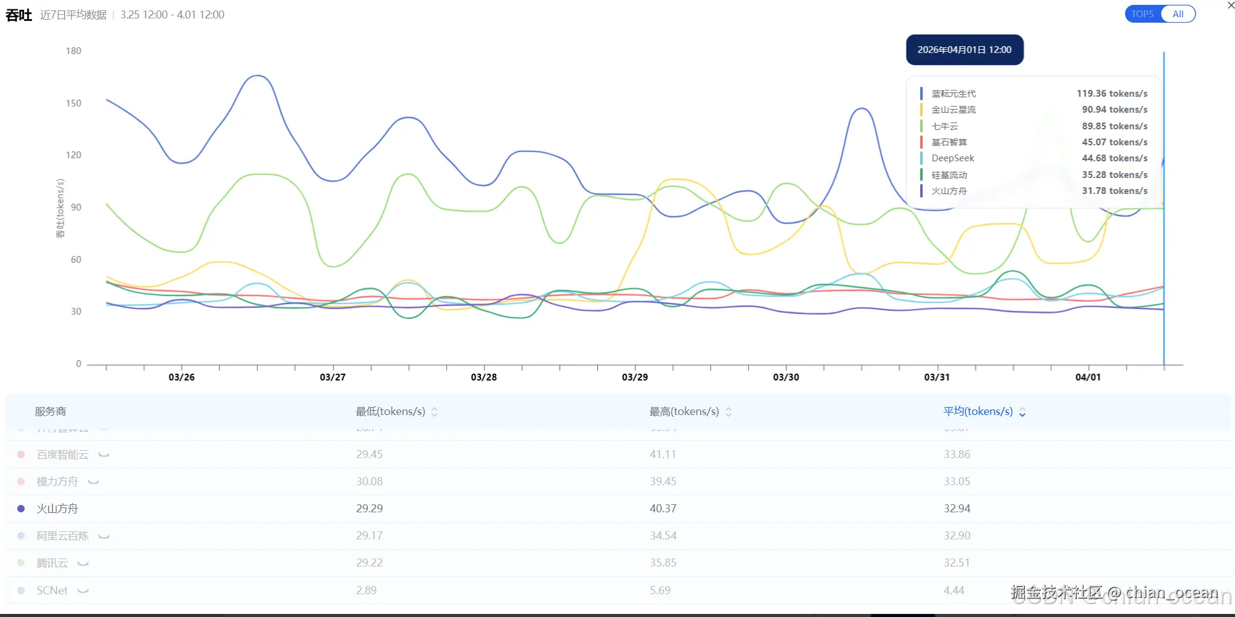Show the 腾讯云 line via eye icon
Viewport: 1235px width, 617px height.
pyautogui.click(x=83, y=563)
